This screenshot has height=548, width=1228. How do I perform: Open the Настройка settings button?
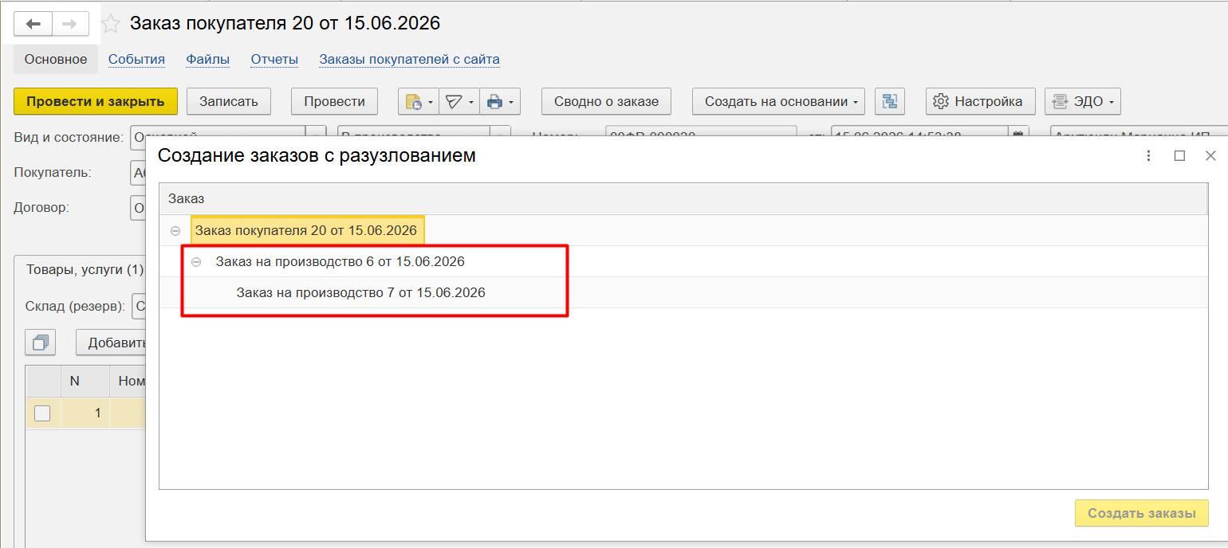(980, 102)
